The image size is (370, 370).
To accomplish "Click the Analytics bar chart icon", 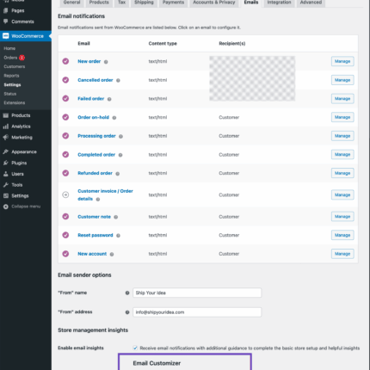I will [5, 126].
